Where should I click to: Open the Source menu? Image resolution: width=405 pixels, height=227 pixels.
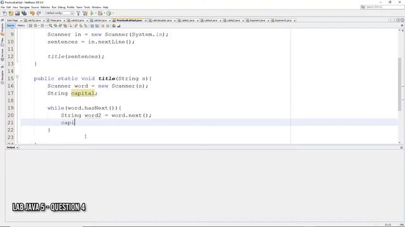35,7
